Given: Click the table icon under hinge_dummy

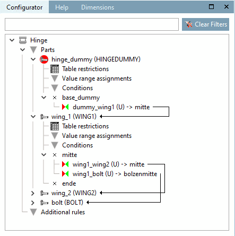Looking at the screenshot, I should (x=55, y=69).
